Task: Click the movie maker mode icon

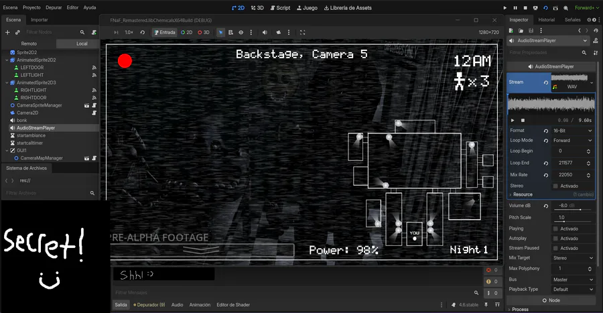Action: (565, 7)
